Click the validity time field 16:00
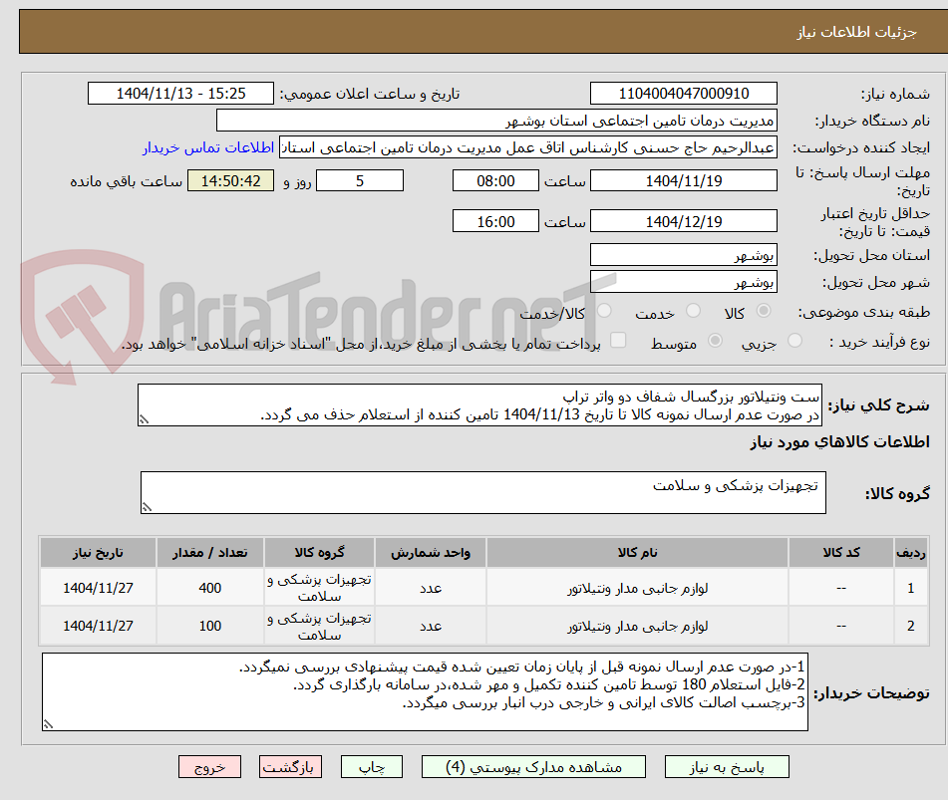 495,221
